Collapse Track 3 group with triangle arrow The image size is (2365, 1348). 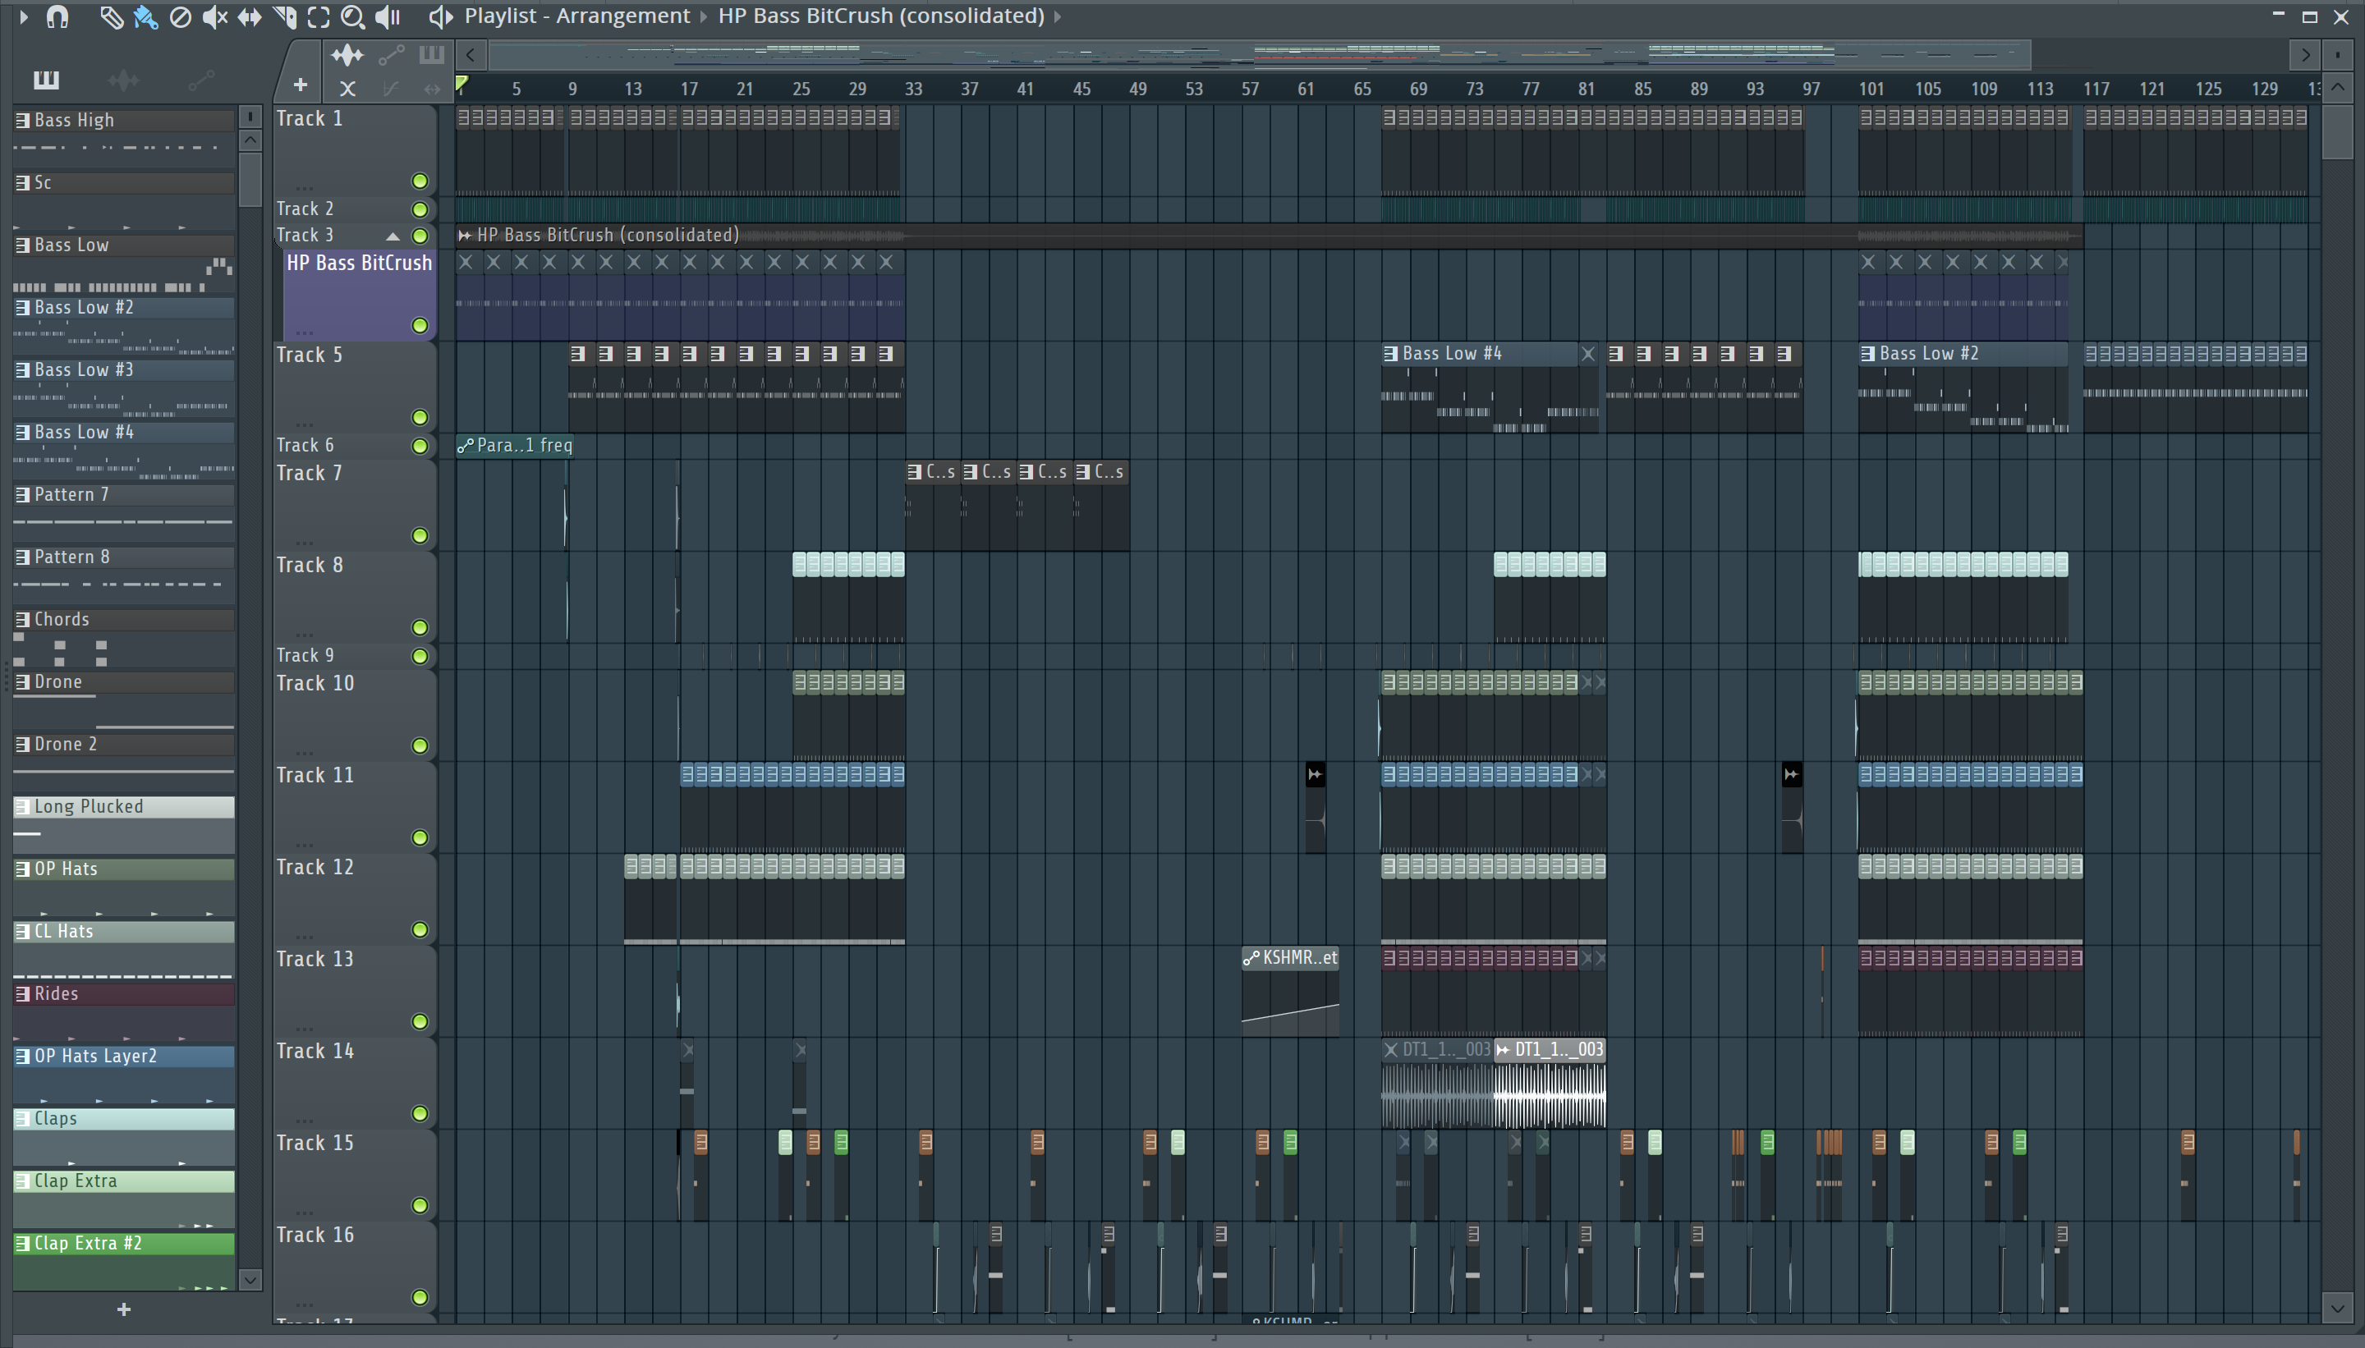click(x=393, y=236)
